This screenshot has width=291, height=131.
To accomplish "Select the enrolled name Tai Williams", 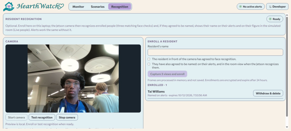I will click(156, 91).
